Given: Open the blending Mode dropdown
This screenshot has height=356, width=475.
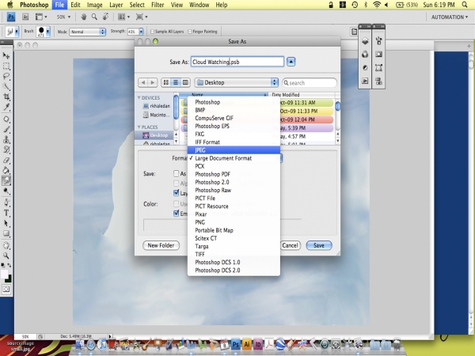Looking at the screenshot, I should pos(87,32).
